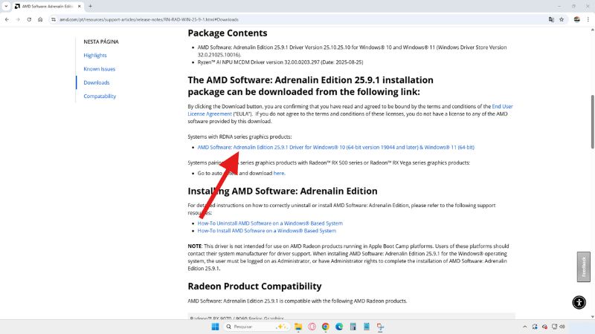Launch Google Chrome from the taskbar

point(326,327)
